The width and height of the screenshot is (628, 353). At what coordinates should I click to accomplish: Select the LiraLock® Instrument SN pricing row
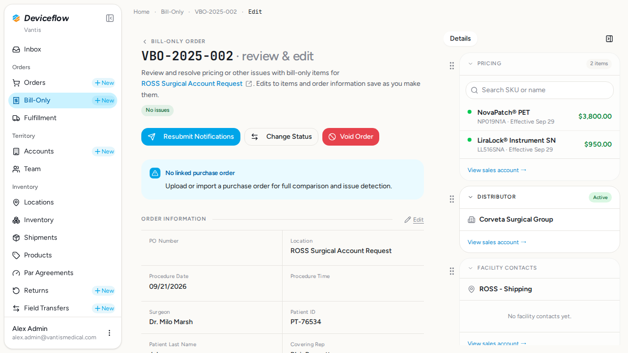click(540, 145)
